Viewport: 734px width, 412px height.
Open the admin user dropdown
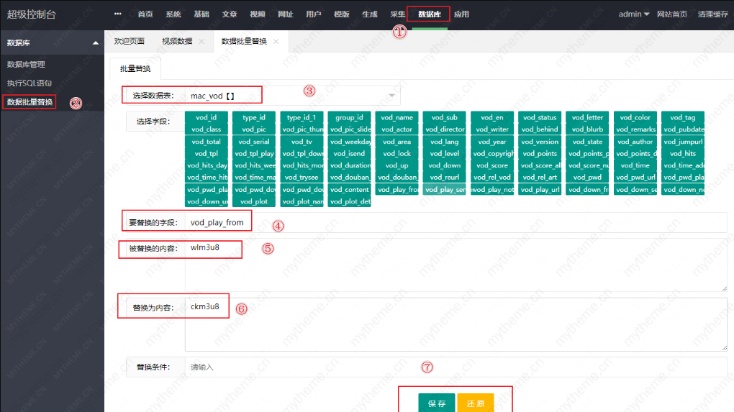pyautogui.click(x=634, y=14)
